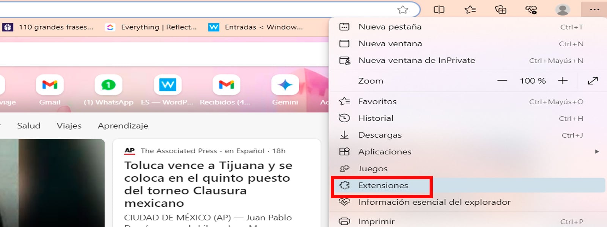Click the full screen arrow icon beside zoom
The image size is (607, 227).
pyautogui.click(x=593, y=81)
